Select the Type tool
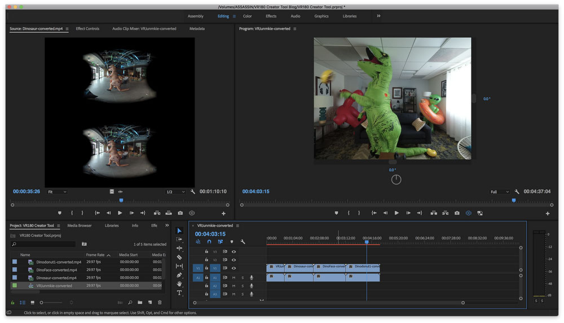Viewport: 564px width, 323px height. click(x=179, y=293)
